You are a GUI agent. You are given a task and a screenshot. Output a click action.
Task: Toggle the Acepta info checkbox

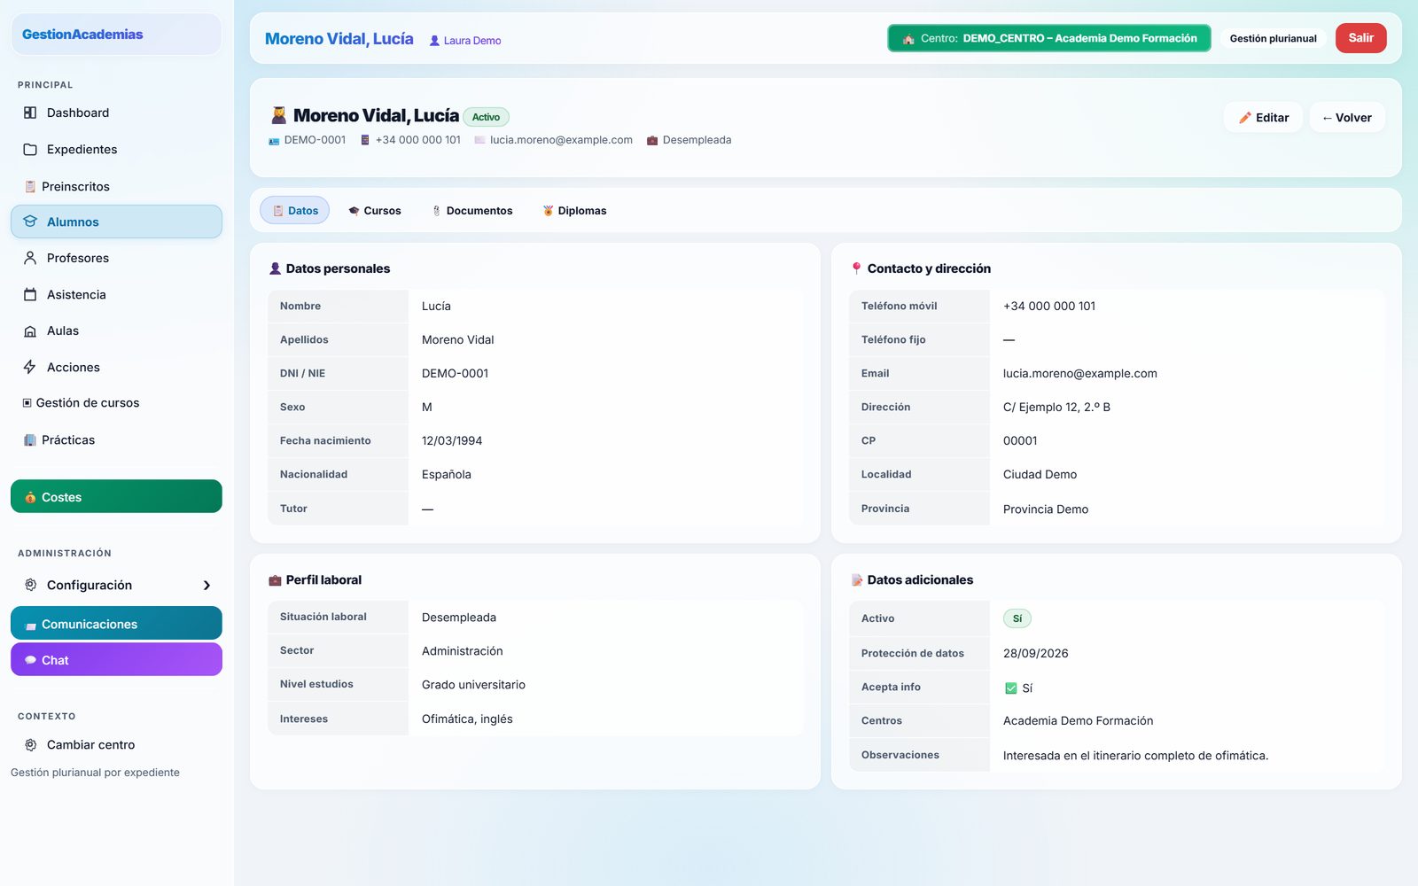[1010, 688]
